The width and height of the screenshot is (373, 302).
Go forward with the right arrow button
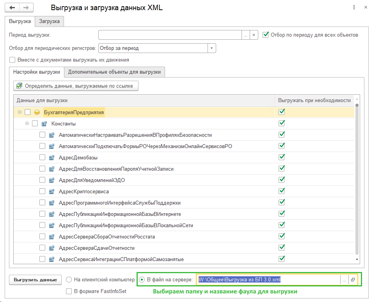point(26,8)
